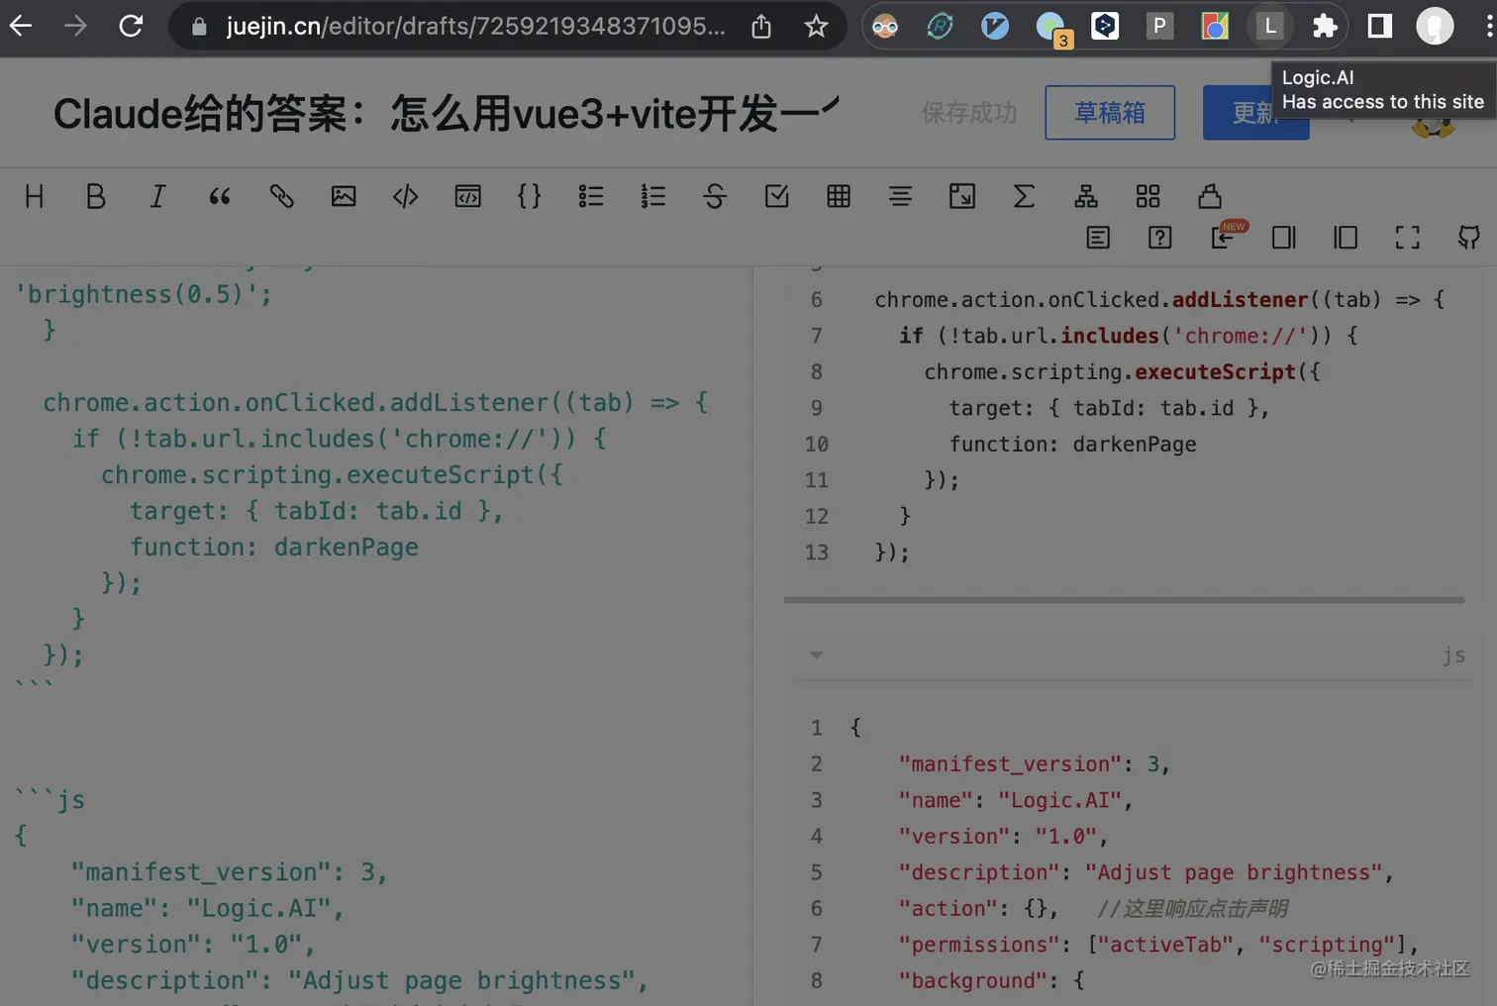Bookmark this page with the star icon
This screenshot has height=1006, width=1497.
816,27
